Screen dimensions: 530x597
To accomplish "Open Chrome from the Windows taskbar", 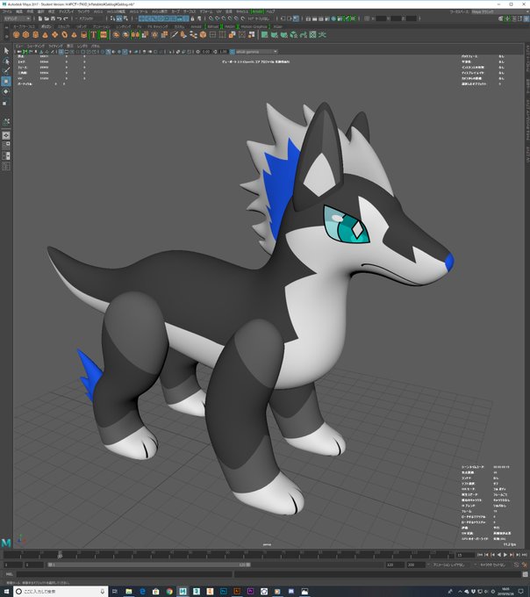I will click(169, 591).
